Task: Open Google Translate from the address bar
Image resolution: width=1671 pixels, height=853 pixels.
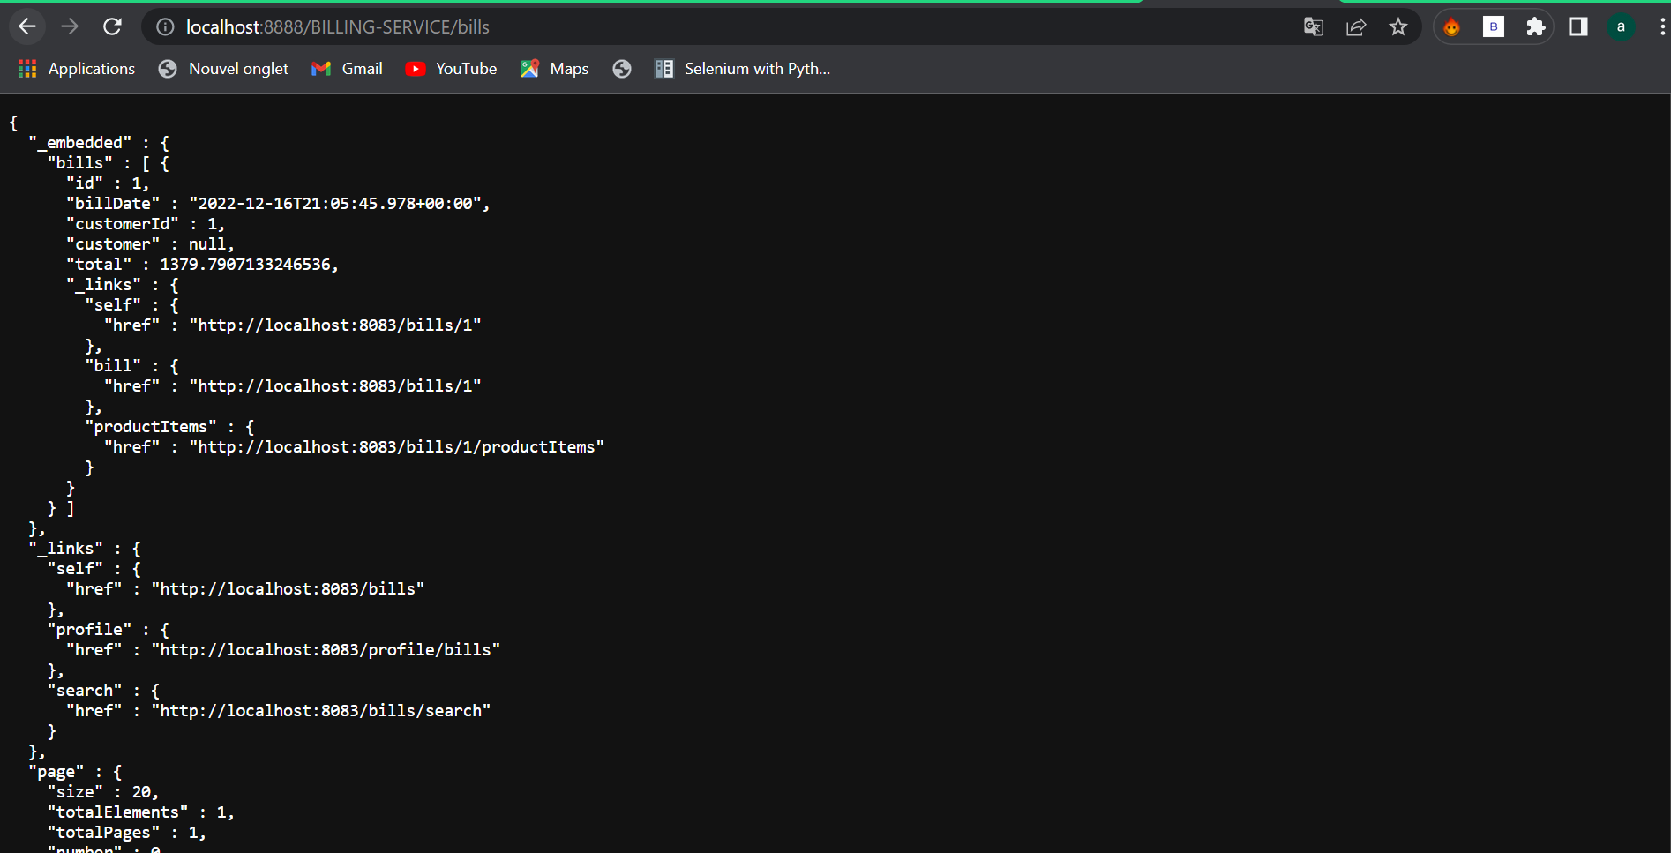Action: 1313,26
